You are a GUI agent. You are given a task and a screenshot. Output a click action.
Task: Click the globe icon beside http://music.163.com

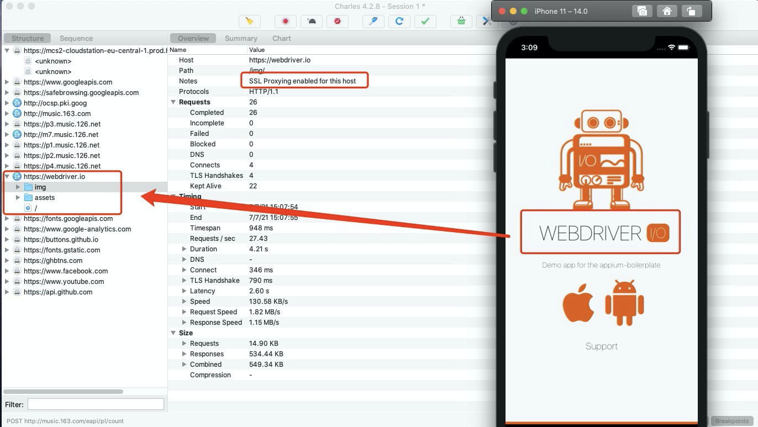pyautogui.click(x=17, y=114)
